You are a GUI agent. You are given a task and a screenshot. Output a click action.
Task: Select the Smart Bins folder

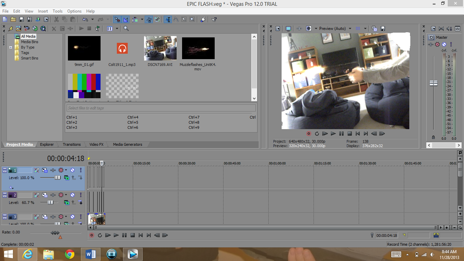tap(30, 58)
